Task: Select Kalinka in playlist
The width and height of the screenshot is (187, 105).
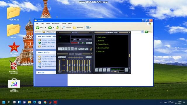Action: (x=100, y=41)
